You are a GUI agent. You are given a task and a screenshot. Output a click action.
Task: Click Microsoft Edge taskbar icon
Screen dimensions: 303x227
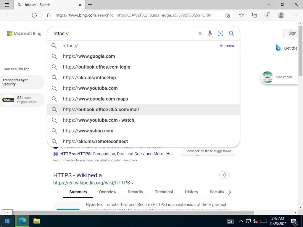[22, 221]
